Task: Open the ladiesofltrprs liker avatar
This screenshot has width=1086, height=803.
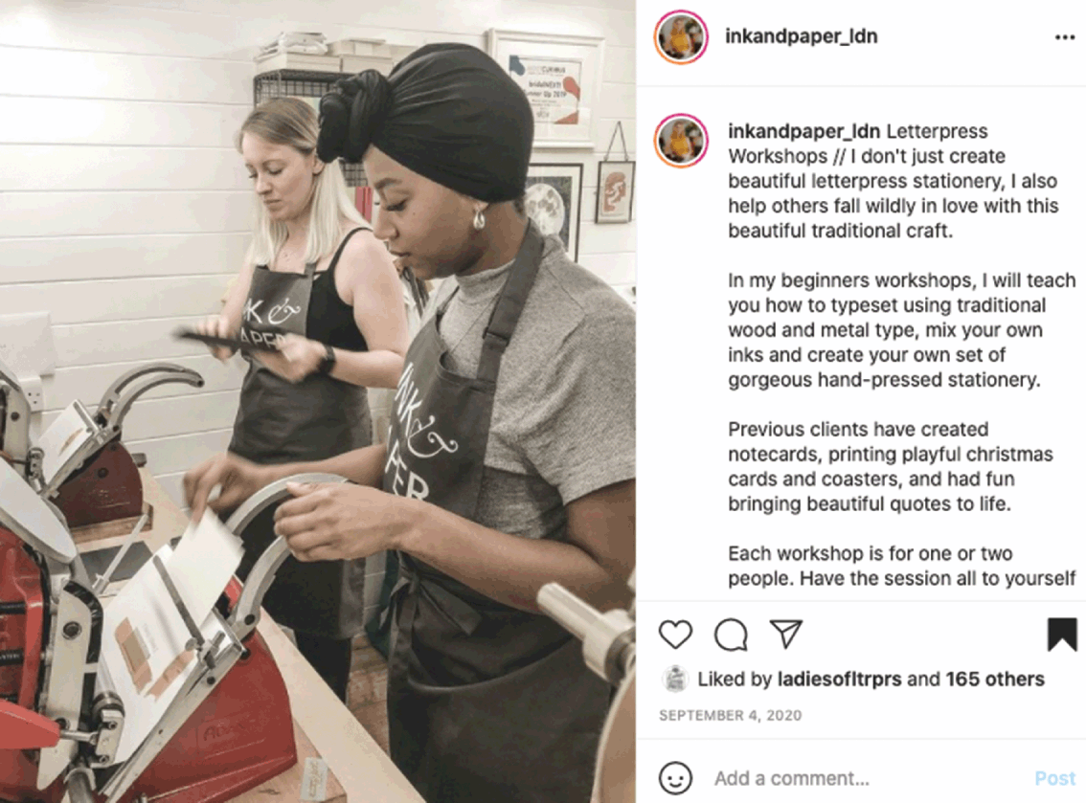Action: [x=674, y=680]
